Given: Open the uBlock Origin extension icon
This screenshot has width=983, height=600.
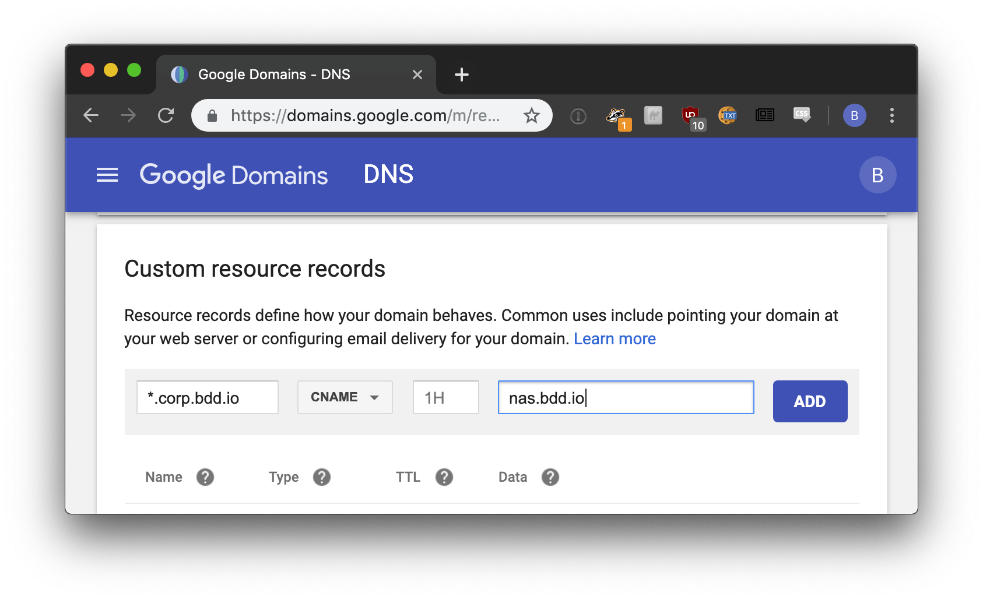Looking at the screenshot, I should [693, 117].
